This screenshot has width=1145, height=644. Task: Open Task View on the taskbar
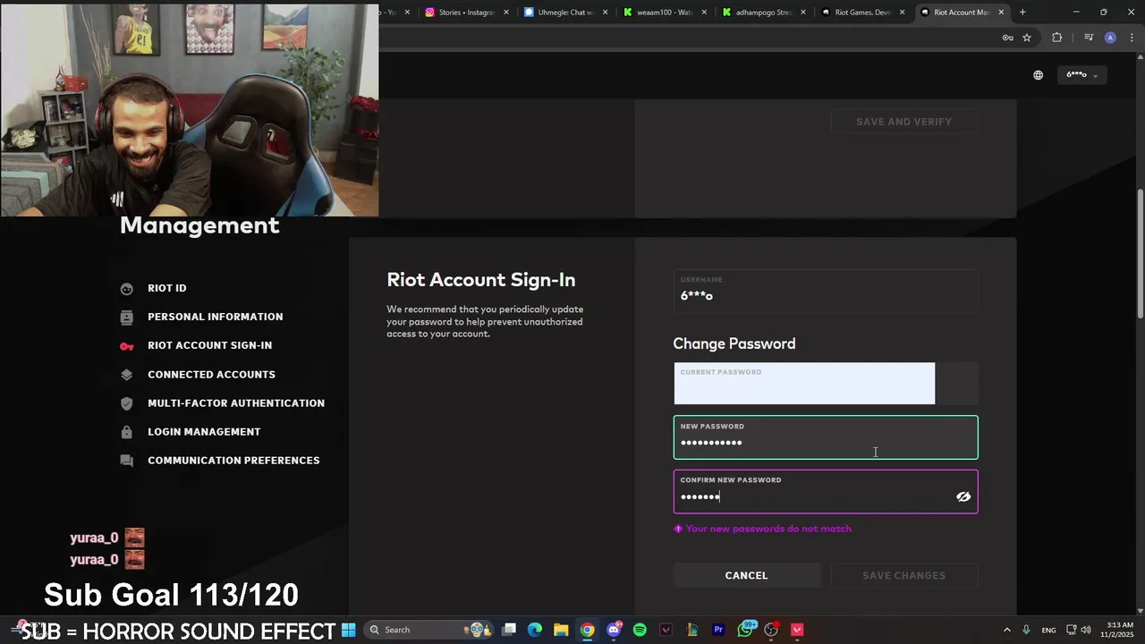coord(509,630)
